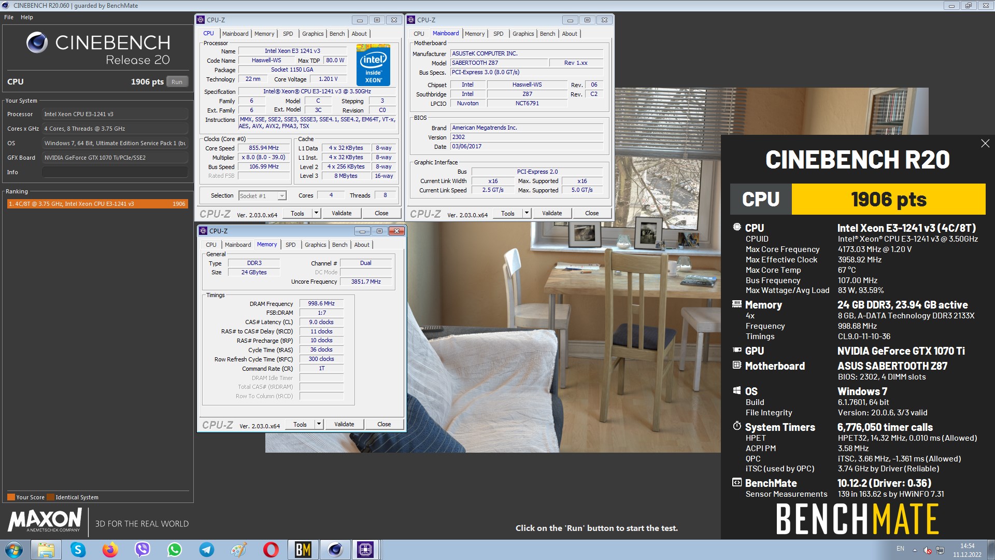Open Tools dropdown arrow in Mainboard CPU-Z window
The image size is (995, 560).
pos(527,213)
